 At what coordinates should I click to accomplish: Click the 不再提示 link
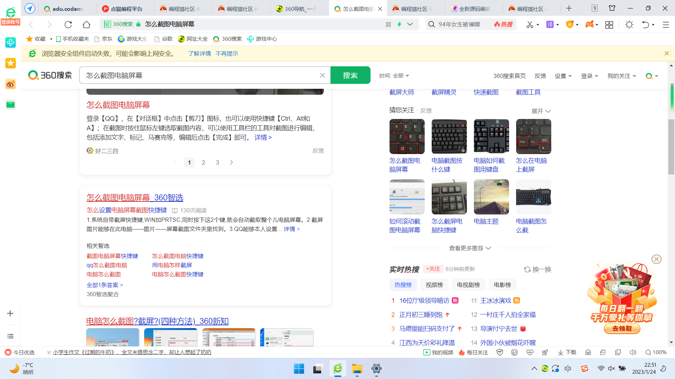tap(227, 54)
